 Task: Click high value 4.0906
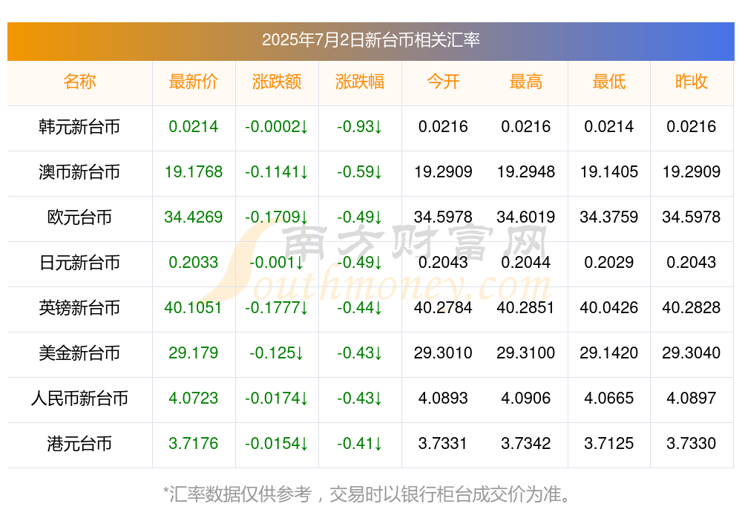click(x=526, y=399)
